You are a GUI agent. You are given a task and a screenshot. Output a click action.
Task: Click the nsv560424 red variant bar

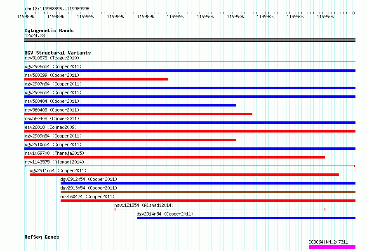208,201
